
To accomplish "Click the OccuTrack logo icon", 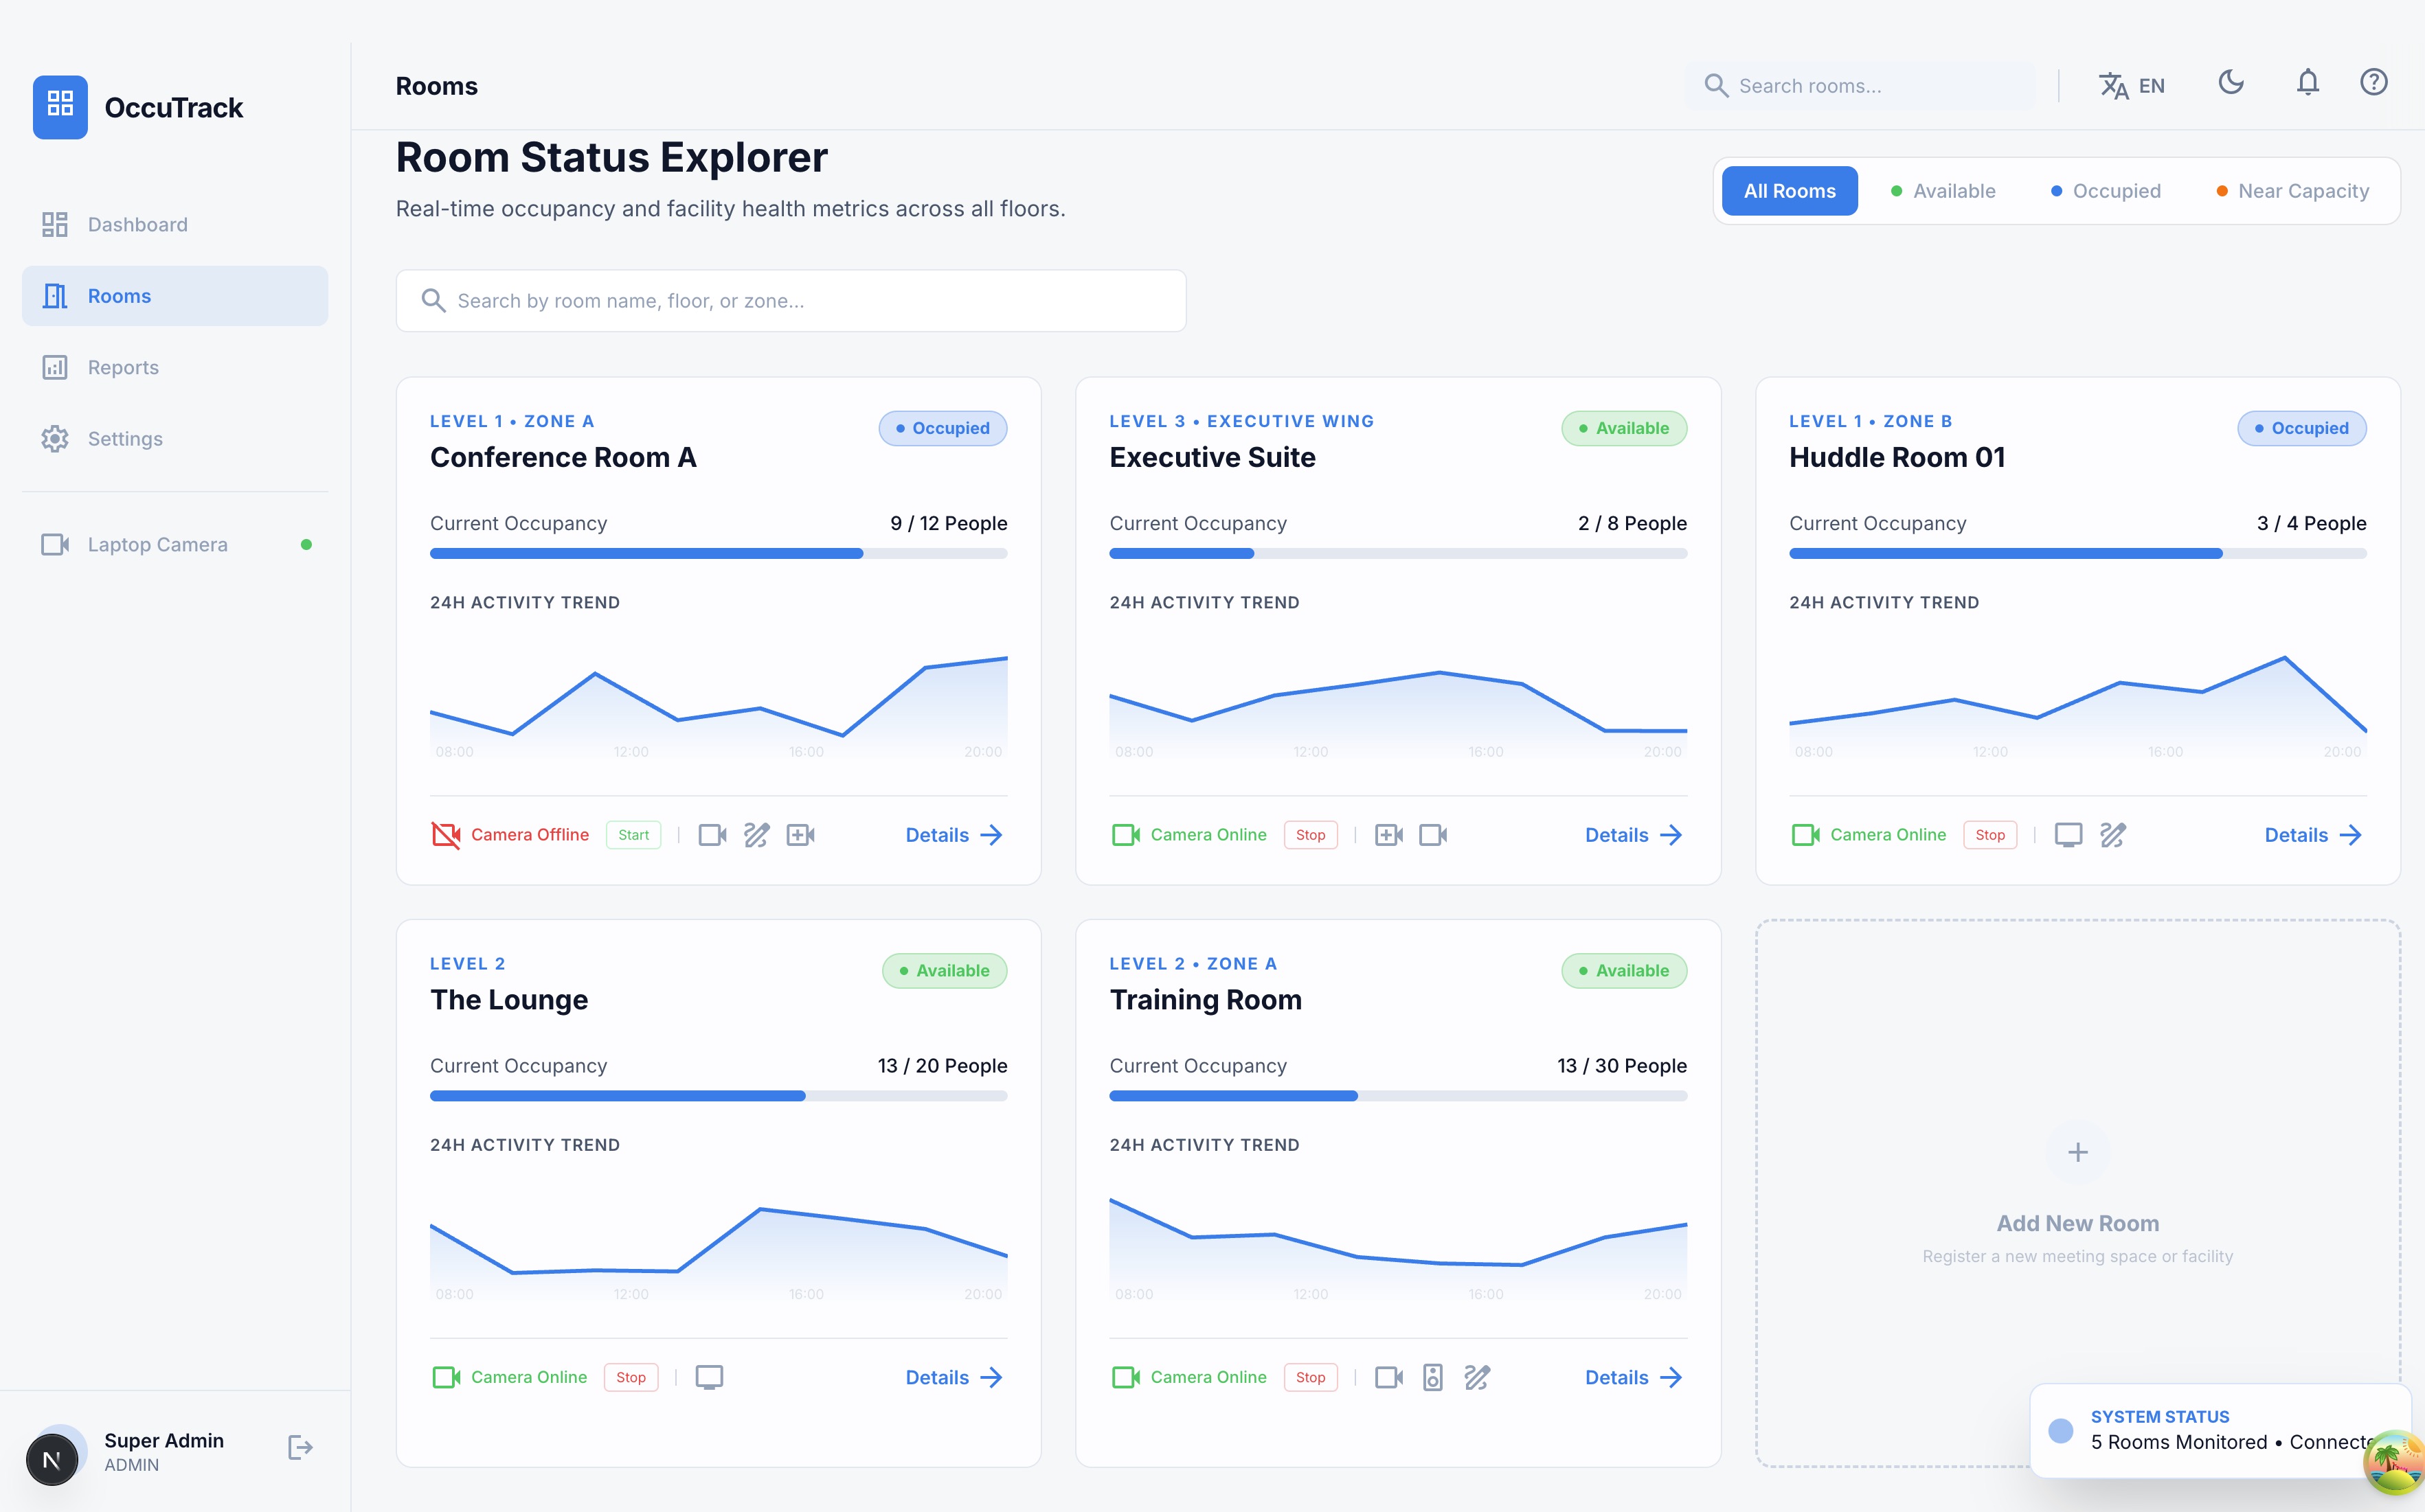I will [x=60, y=106].
